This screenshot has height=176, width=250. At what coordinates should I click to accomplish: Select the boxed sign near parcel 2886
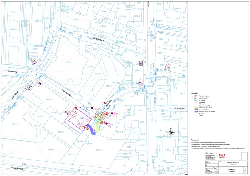coord(167,68)
